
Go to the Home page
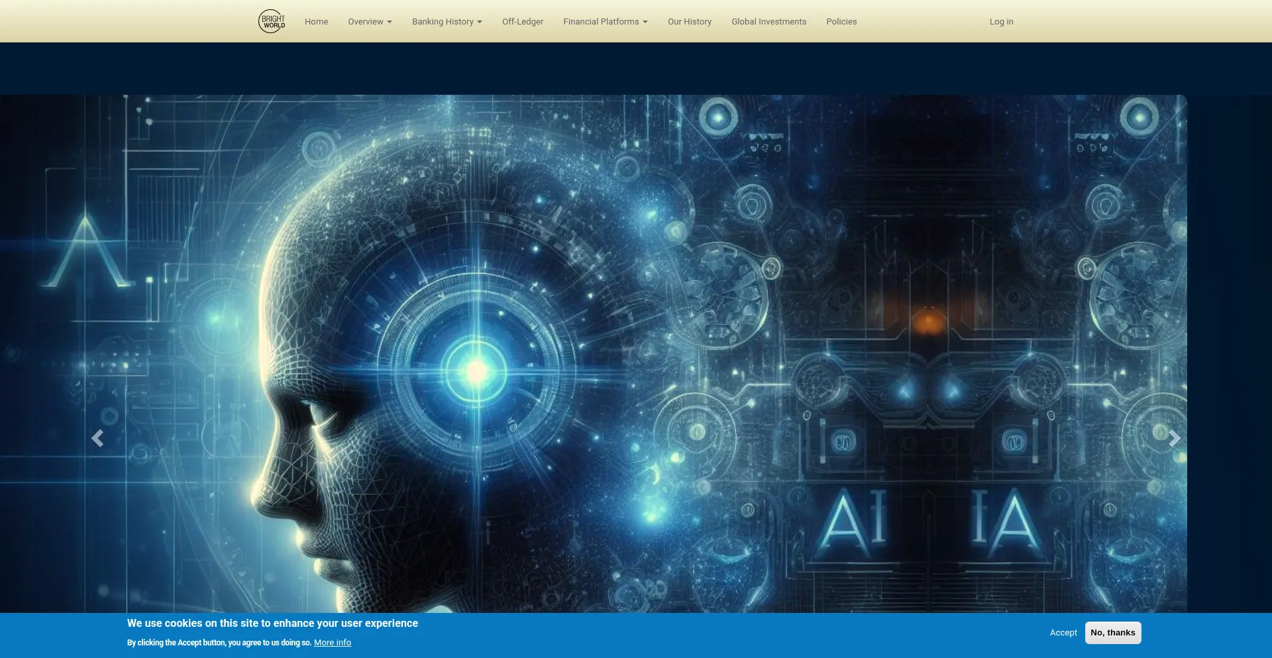click(x=316, y=22)
